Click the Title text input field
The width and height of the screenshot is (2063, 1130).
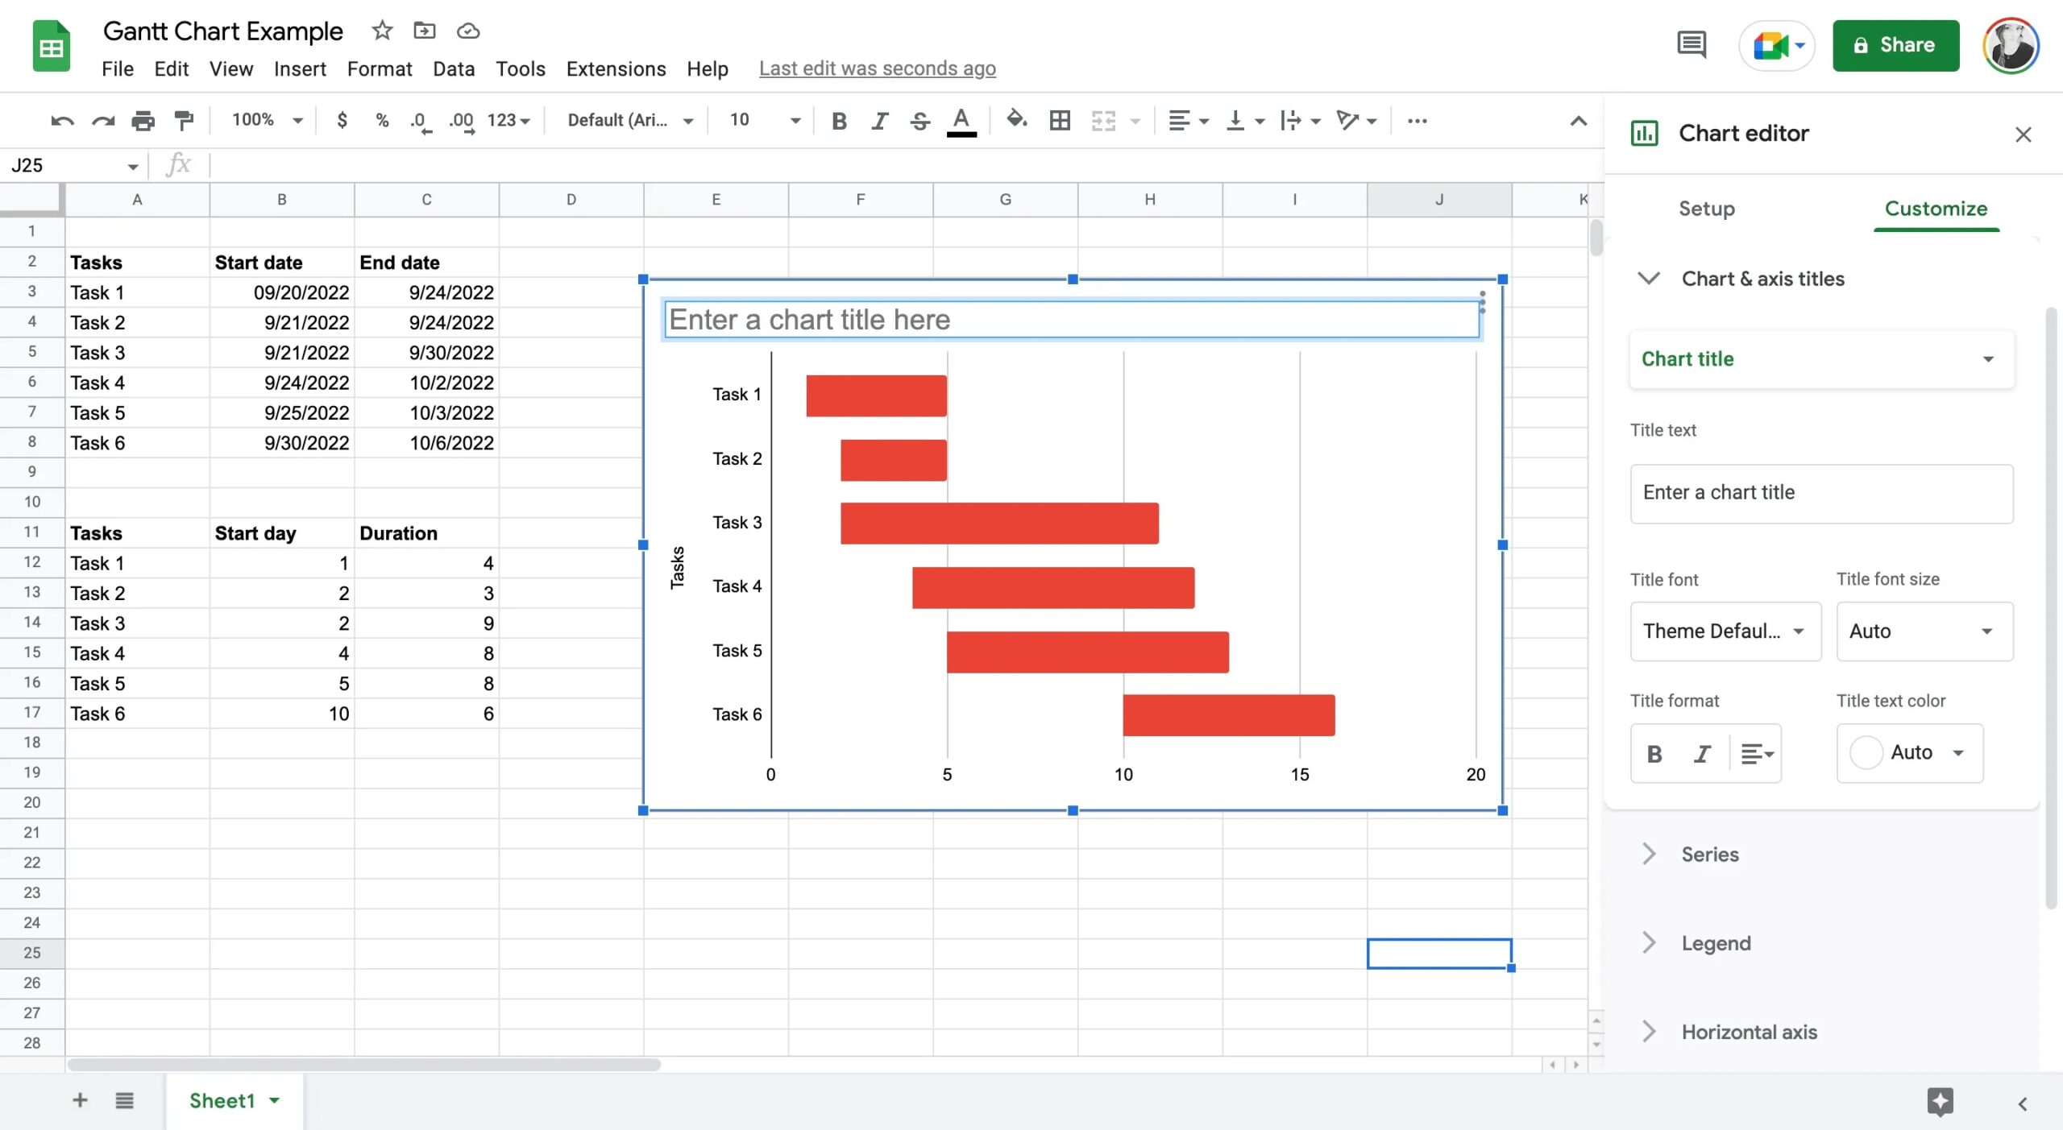pos(1820,492)
